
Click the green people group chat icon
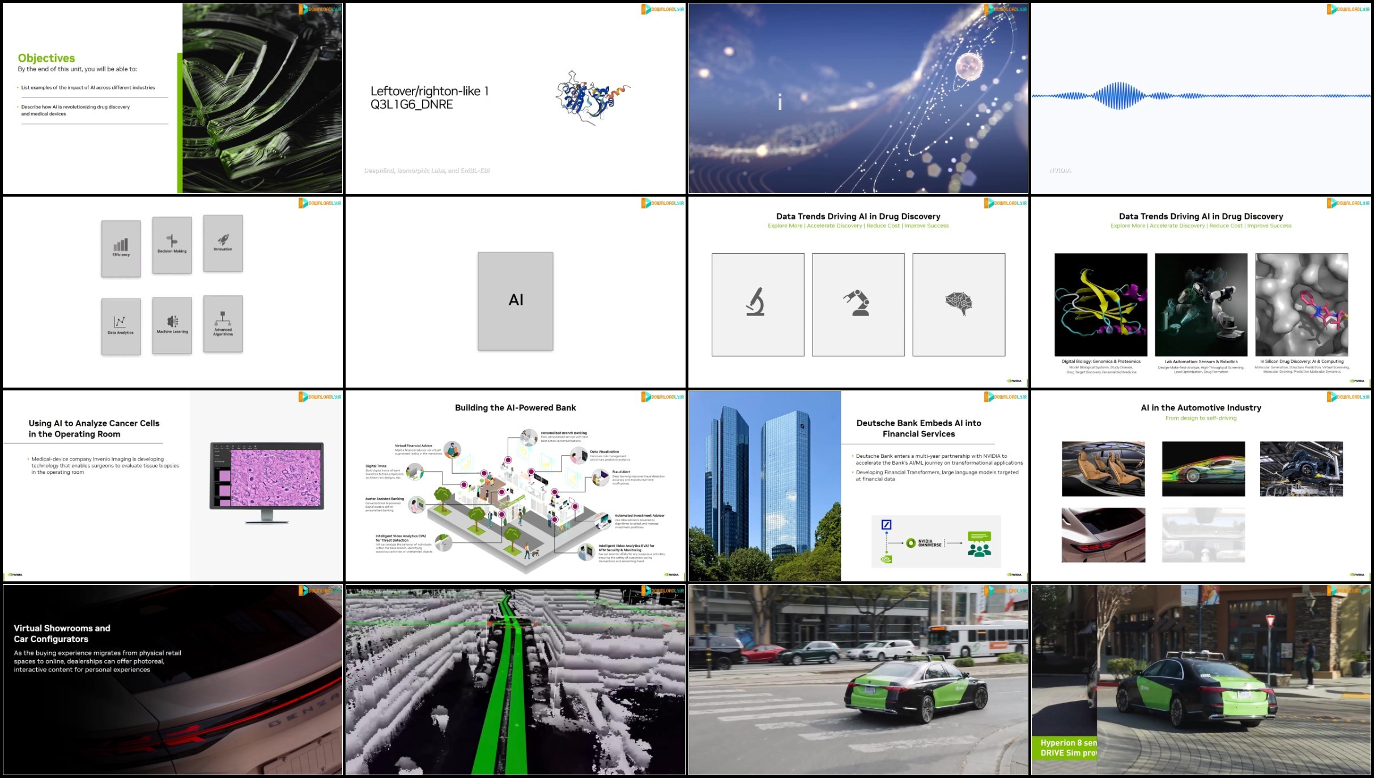(980, 544)
